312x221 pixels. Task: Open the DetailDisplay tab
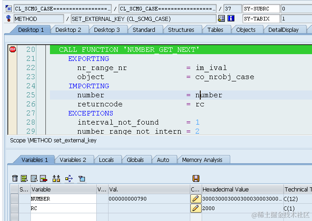tap(283, 30)
